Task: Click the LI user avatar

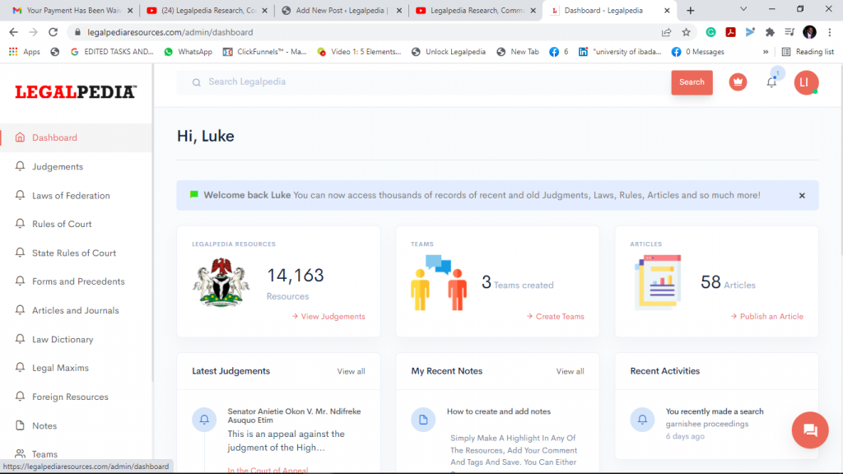Action: click(x=806, y=82)
